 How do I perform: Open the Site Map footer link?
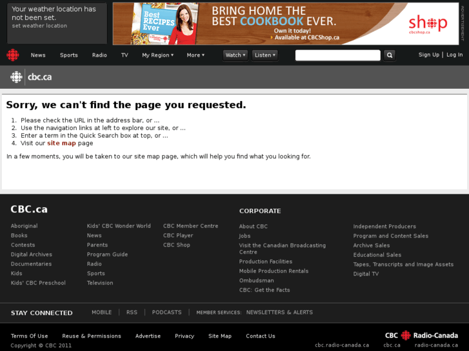[x=220, y=336]
